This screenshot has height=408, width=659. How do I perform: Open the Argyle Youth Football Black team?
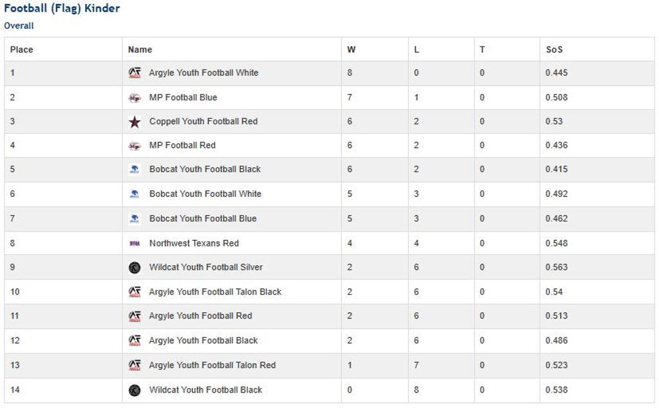pos(203,340)
